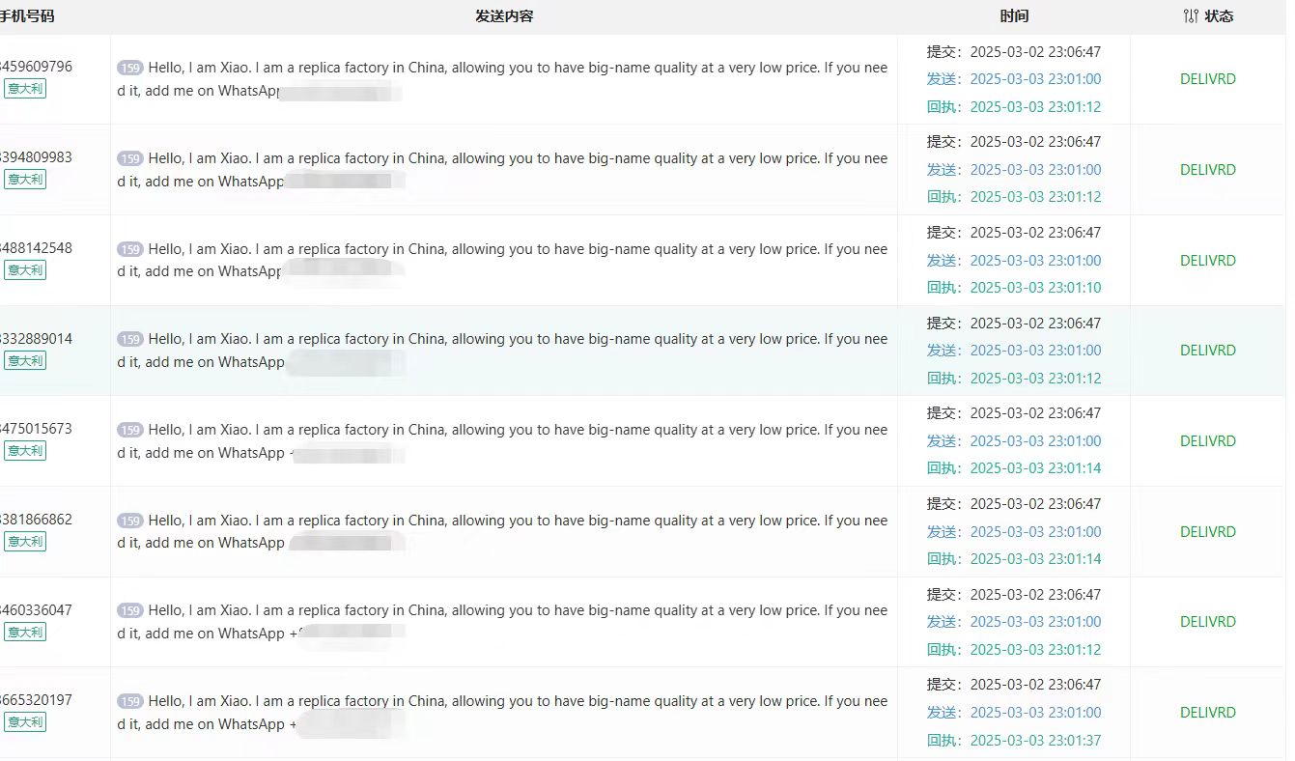This screenshot has width=1295, height=761.
Task: Click DELIVRD status in the last row
Action: pos(1207,713)
